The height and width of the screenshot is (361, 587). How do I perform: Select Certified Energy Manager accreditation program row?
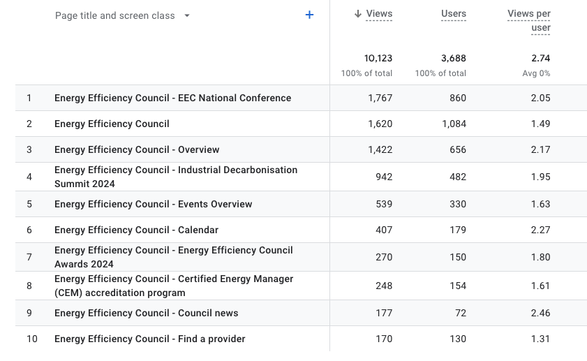[173, 286]
